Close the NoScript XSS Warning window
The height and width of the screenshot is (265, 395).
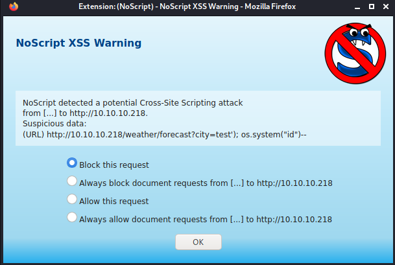coord(386,6)
